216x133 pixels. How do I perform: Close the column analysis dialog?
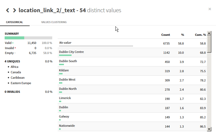coord(210,9)
